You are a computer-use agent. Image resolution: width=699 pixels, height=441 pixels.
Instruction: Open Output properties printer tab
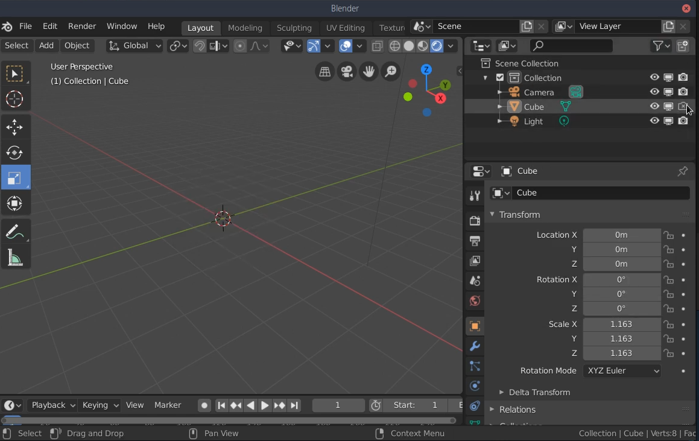pos(475,241)
